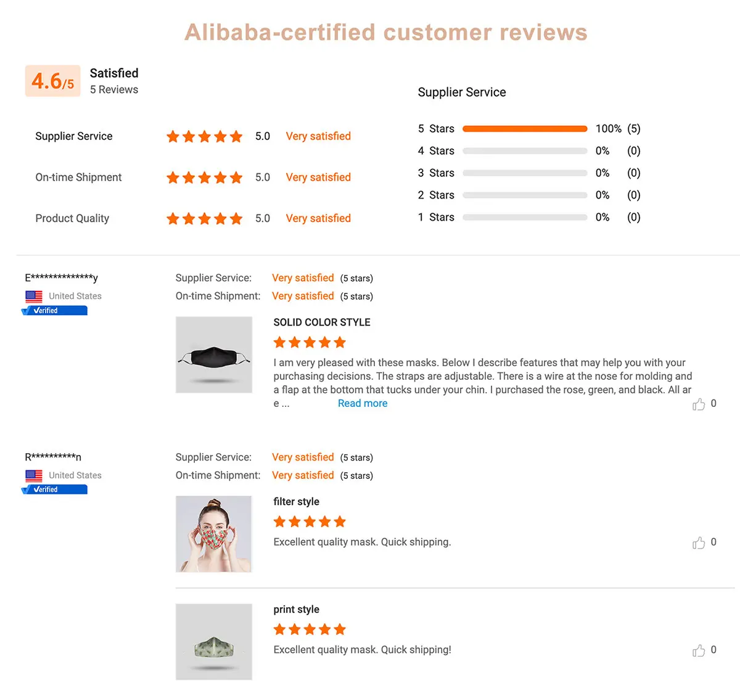Click the 5 Reviews count text

(114, 89)
